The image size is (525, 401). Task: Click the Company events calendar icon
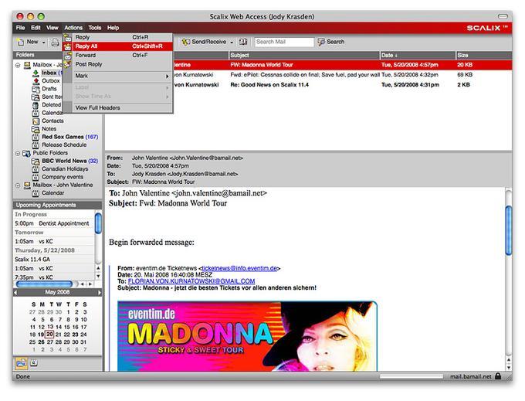pyautogui.click(x=36, y=178)
